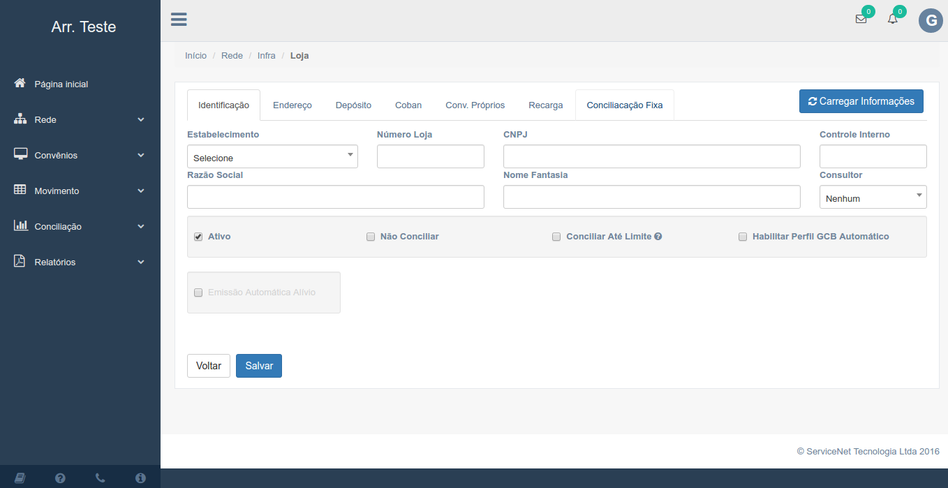Click the phone icon in sidebar footer
Screen dimensions: 948x488
[100, 478]
